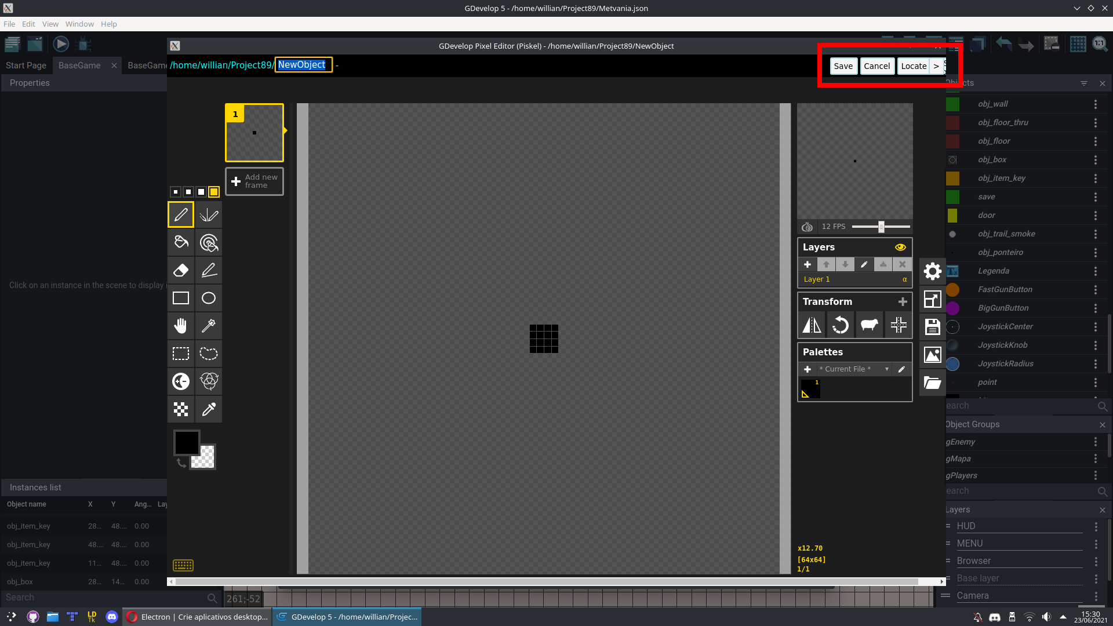
Task: Open Piskel settings gear icon
Action: (x=932, y=271)
